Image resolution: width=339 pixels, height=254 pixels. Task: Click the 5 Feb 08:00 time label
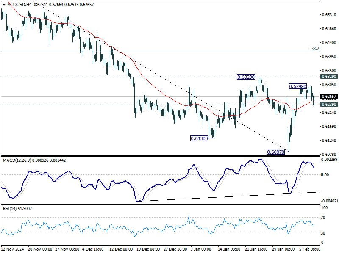click(x=310, y=249)
